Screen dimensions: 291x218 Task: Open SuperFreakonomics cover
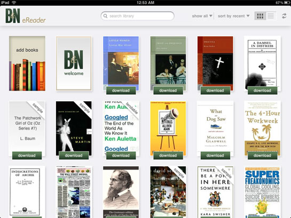262,192
